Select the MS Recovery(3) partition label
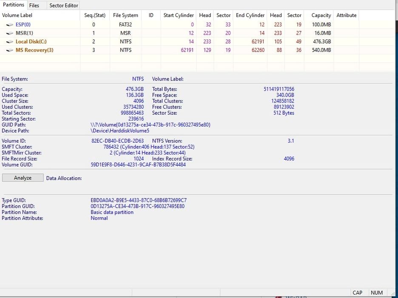The height and width of the screenshot is (298, 398). click(34, 50)
